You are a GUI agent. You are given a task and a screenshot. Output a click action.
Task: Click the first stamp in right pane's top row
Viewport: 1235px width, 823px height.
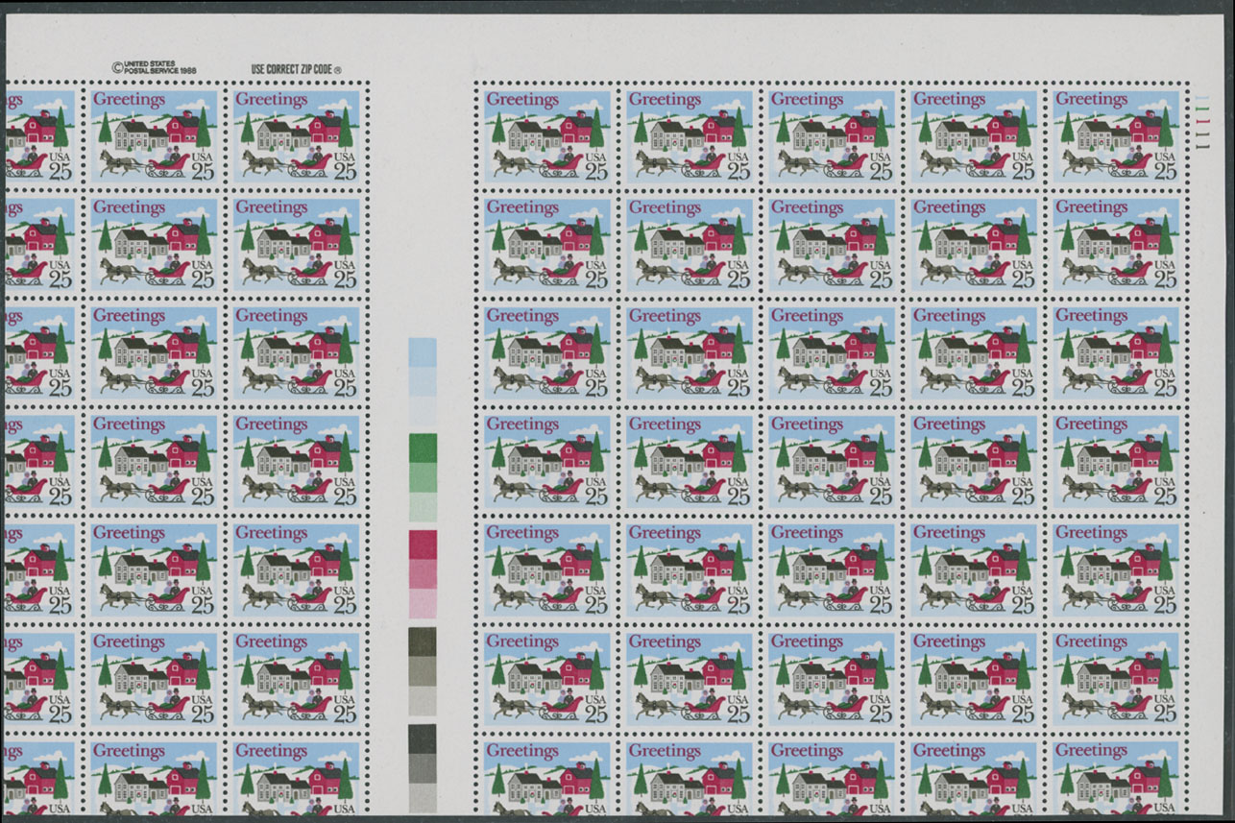tap(546, 135)
